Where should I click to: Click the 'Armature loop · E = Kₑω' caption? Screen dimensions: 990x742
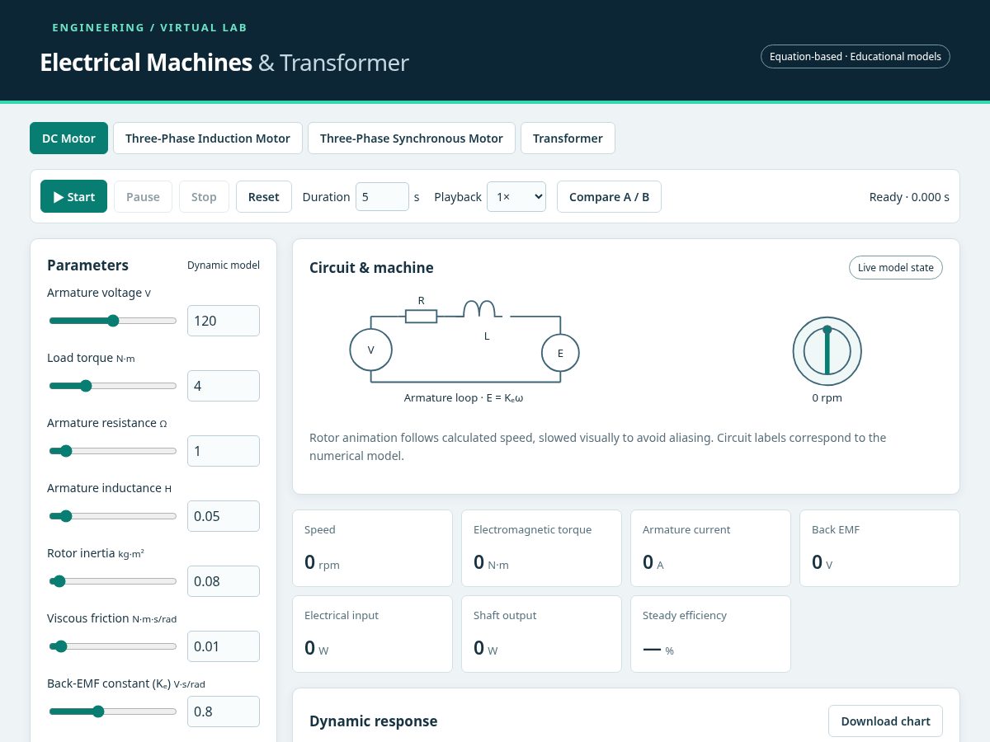click(464, 397)
